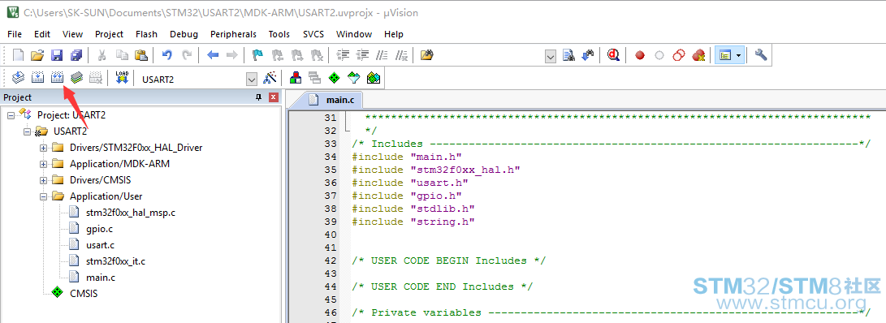Insert a bookmark with flag icon

(257, 55)
